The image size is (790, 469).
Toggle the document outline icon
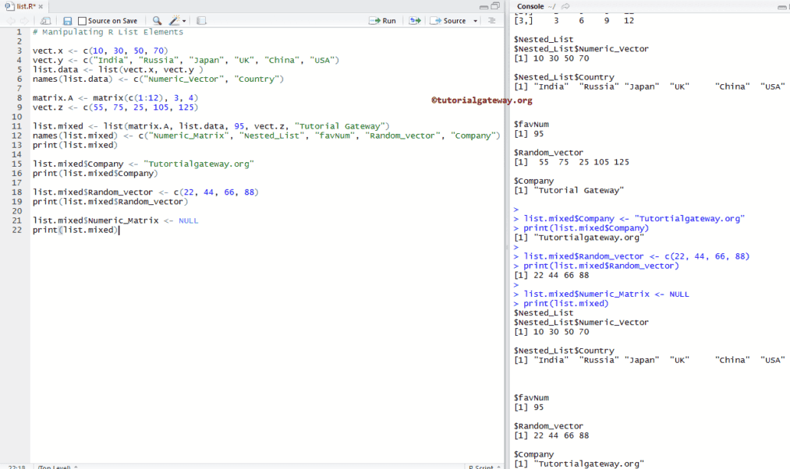pyautogui.click(x=491, y=21)
